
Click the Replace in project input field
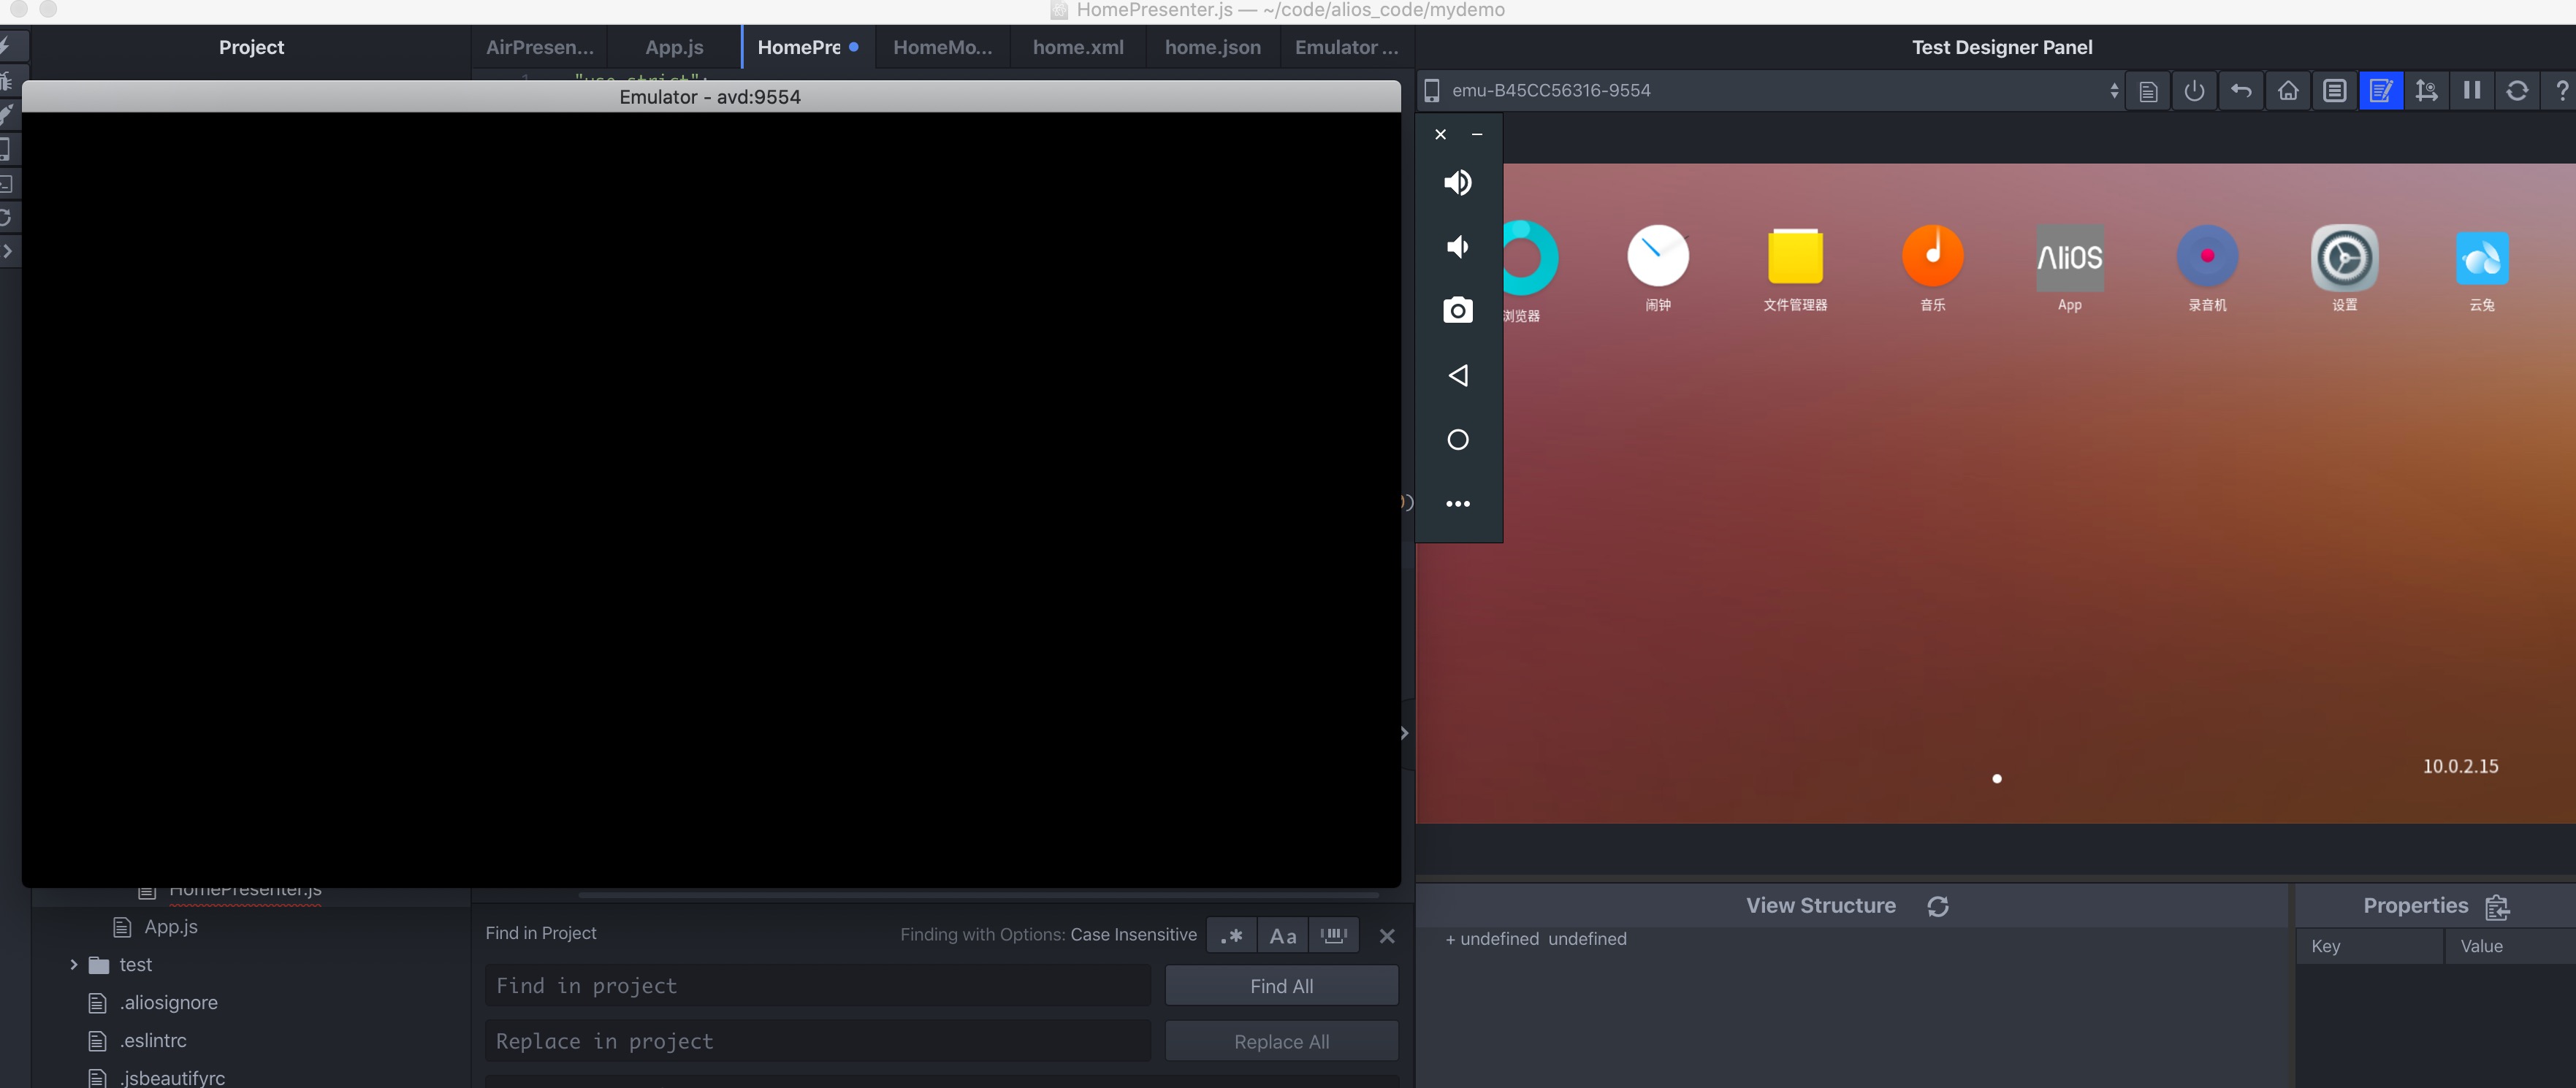(818, 1042)
